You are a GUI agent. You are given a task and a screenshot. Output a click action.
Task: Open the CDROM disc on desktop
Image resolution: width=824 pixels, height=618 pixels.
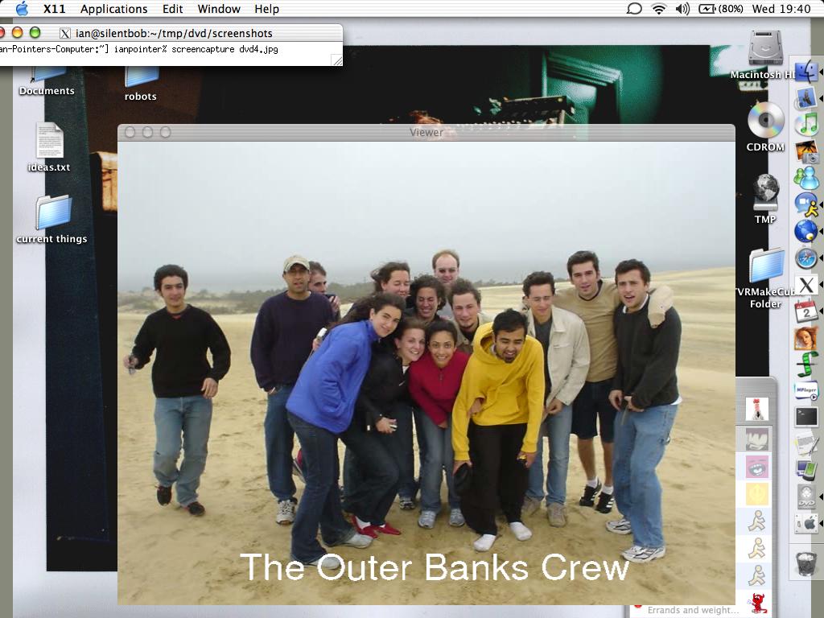click(x=765, y=122)
